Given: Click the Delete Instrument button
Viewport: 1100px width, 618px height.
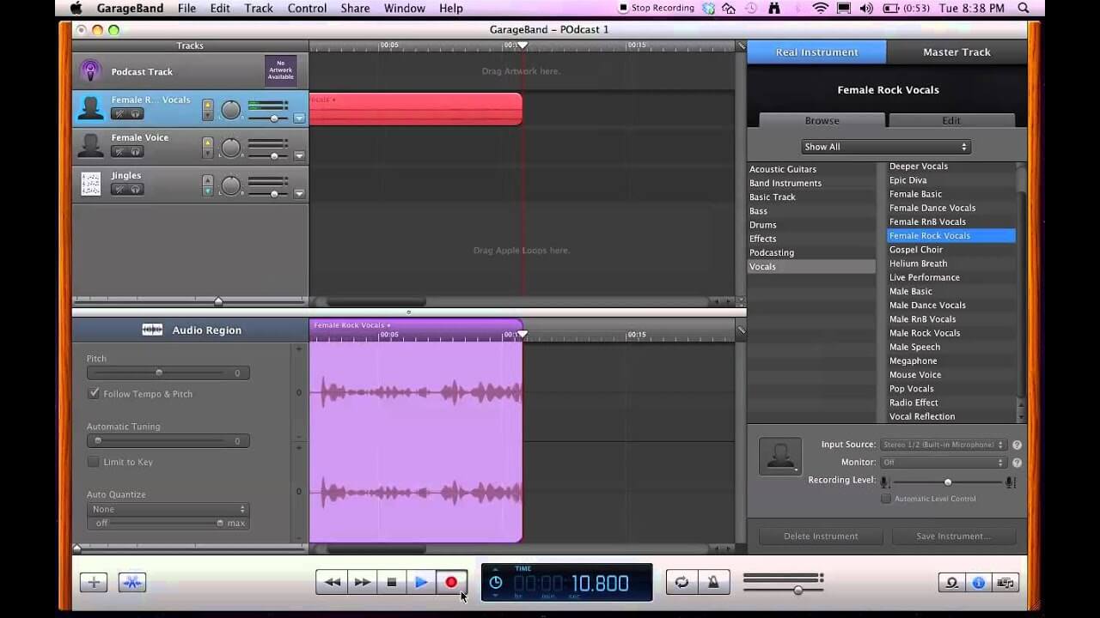Looking at the screenshot, I should (x=820, y=536).
